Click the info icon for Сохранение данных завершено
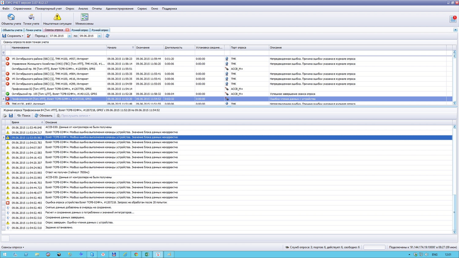459x258 pixels. pos(8,218)
